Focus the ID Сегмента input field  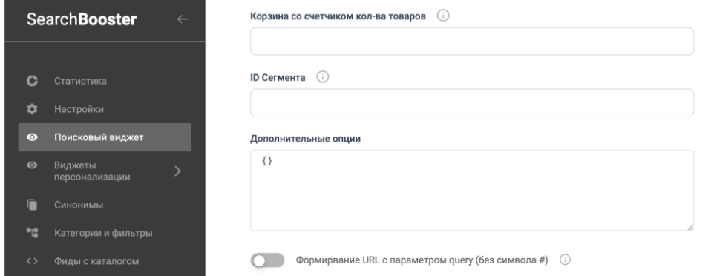(x=472, y=102)
